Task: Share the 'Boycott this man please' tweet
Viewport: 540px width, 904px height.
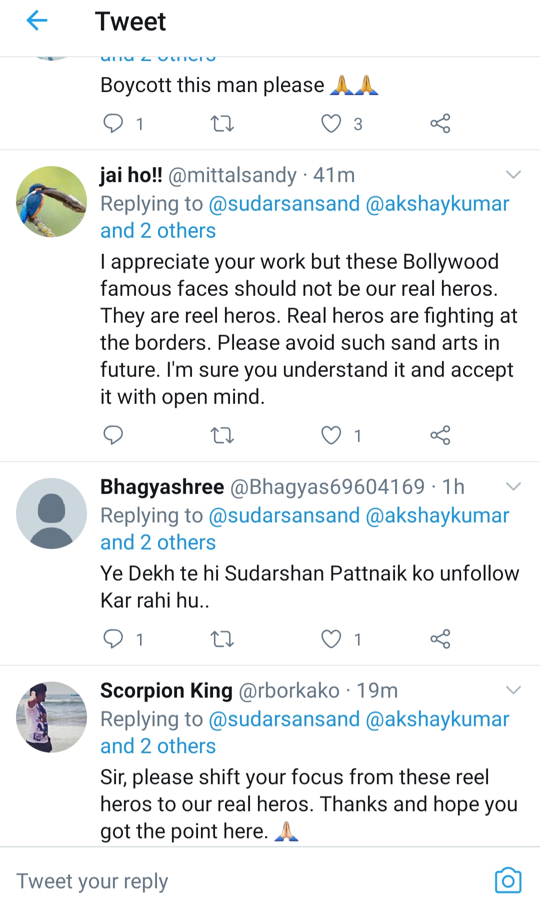Action: point(440,124)
